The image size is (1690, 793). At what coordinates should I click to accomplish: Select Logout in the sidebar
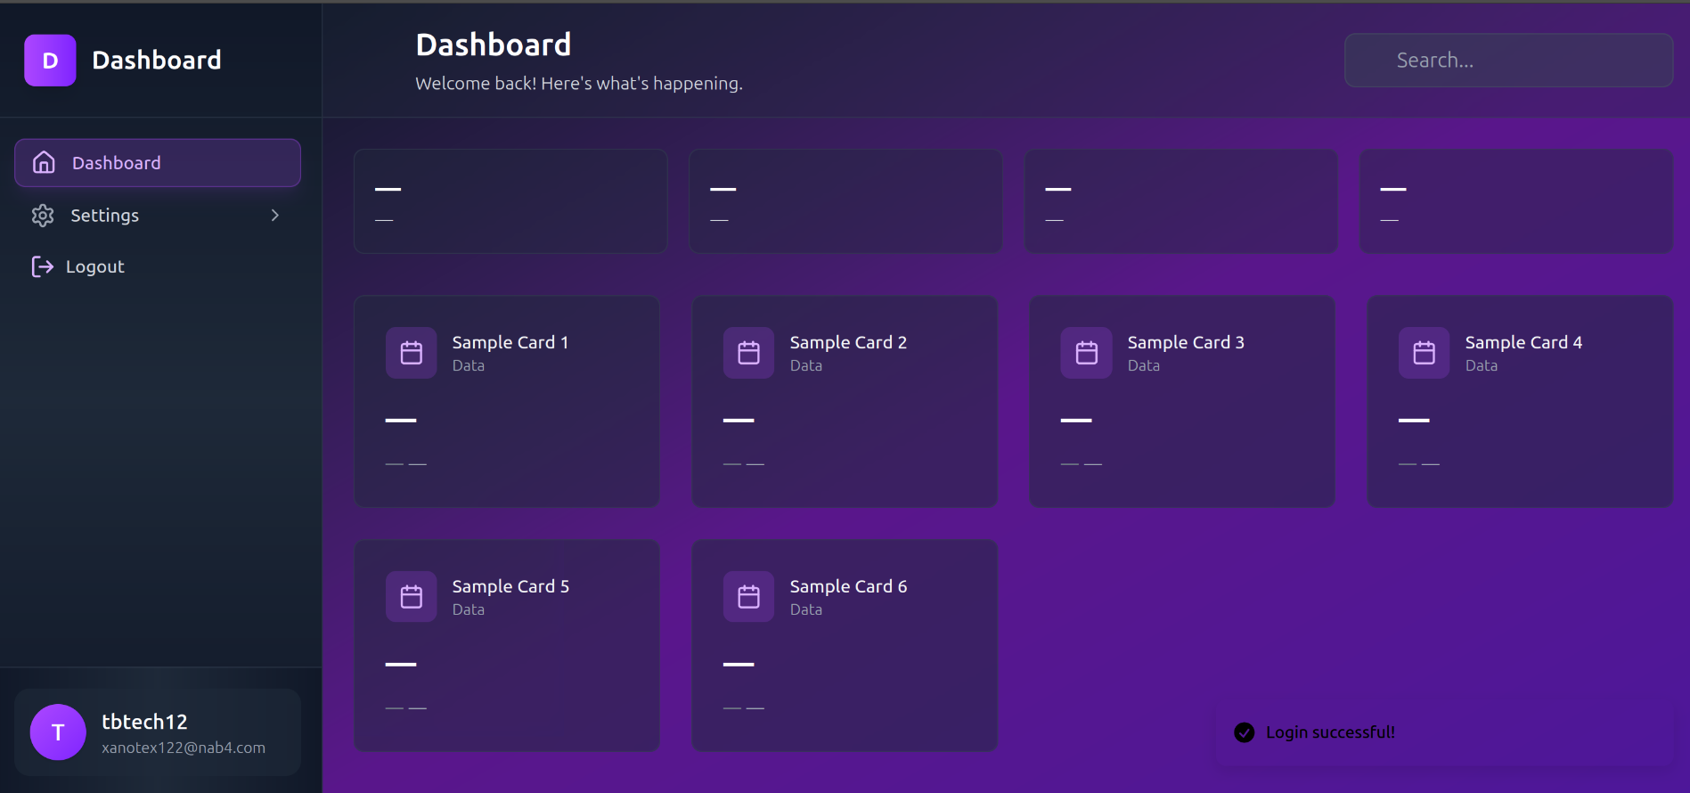158,266
